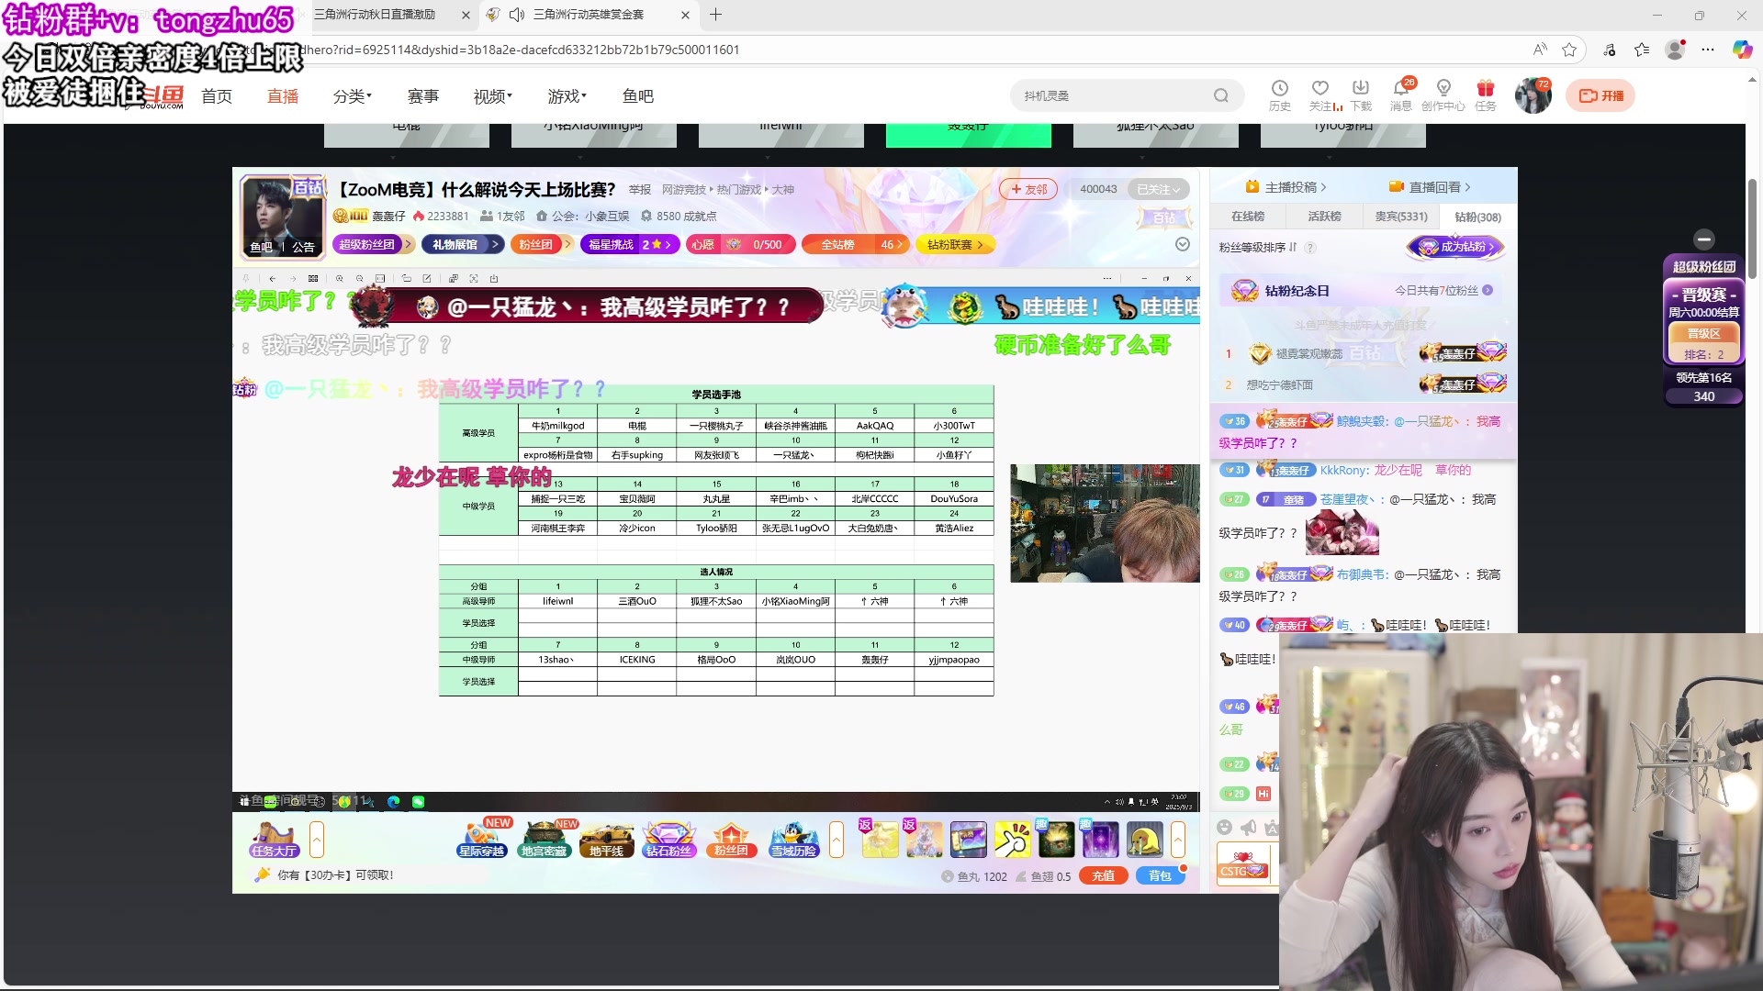Open the 地平线 car activity icon
This screenshot has height=991, width=1763.
click(606, 840)
